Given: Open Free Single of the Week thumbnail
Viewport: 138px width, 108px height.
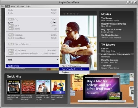Looking at the screenshot, I should 13,87.
